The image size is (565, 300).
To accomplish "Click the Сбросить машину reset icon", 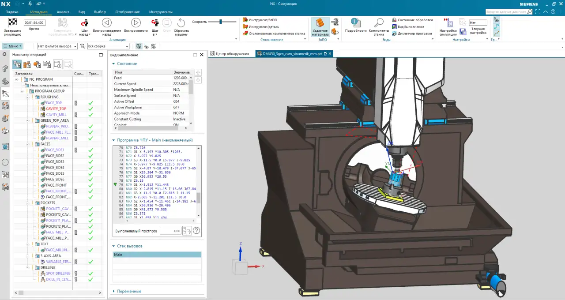I will [181, 22].
